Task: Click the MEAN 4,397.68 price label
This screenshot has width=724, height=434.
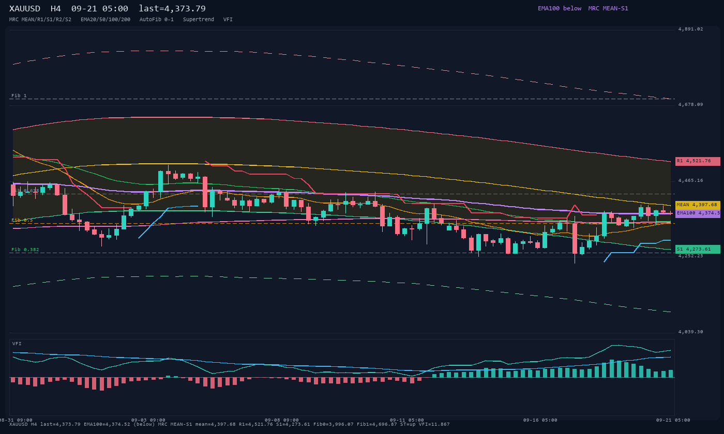Action: click(698, 205)
